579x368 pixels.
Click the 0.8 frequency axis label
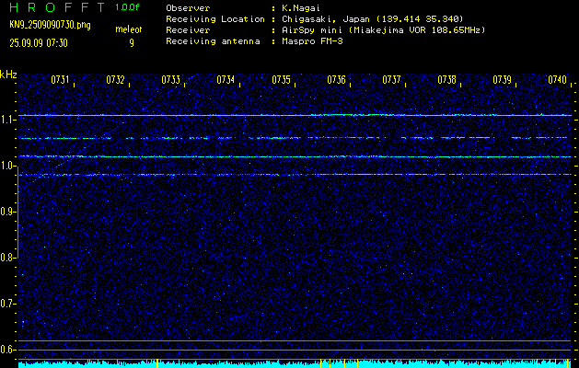coord(7,258)
